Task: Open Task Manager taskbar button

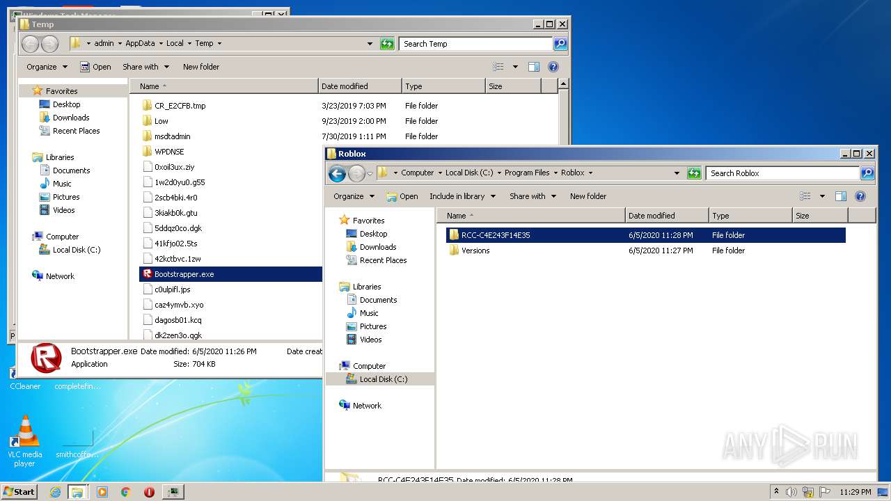Action: pyautogui.click(x=173, y=492)
